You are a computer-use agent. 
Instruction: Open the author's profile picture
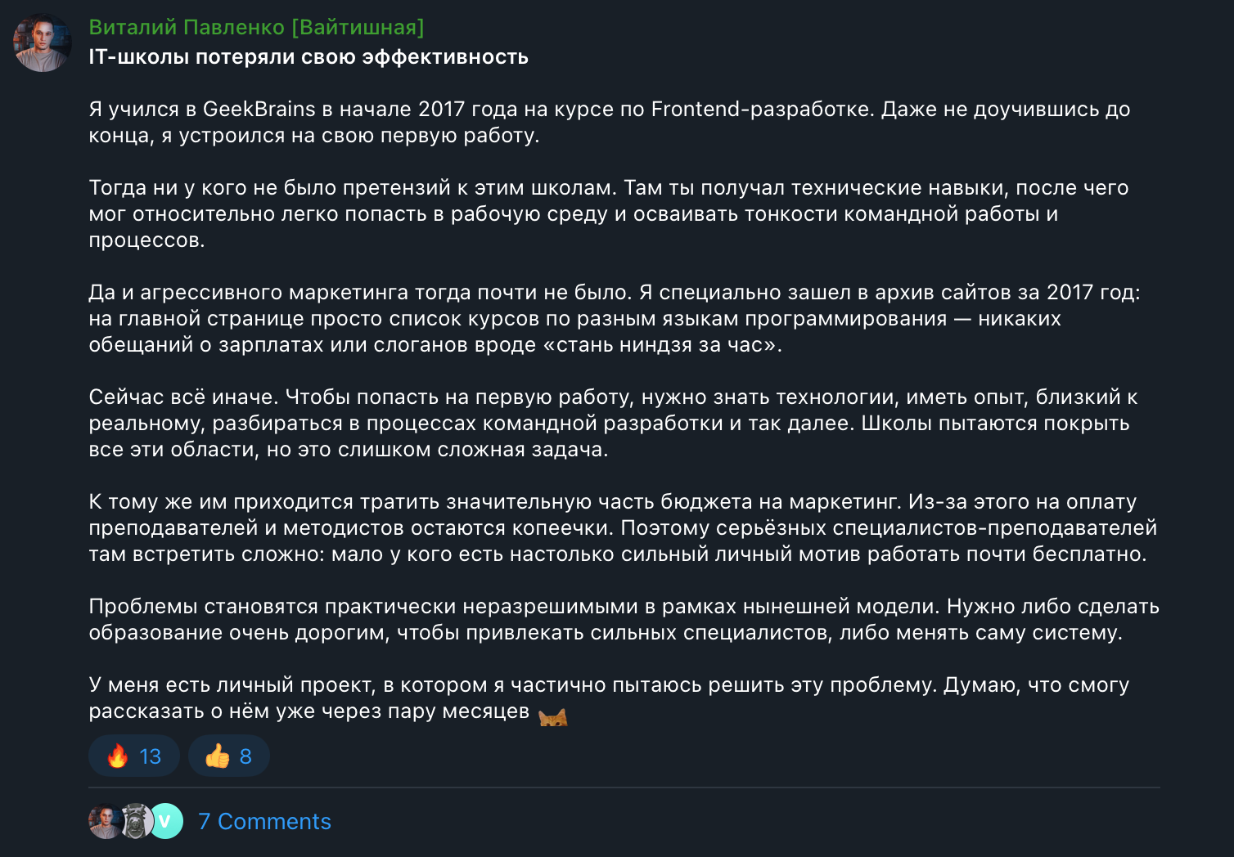pos(43,43)
